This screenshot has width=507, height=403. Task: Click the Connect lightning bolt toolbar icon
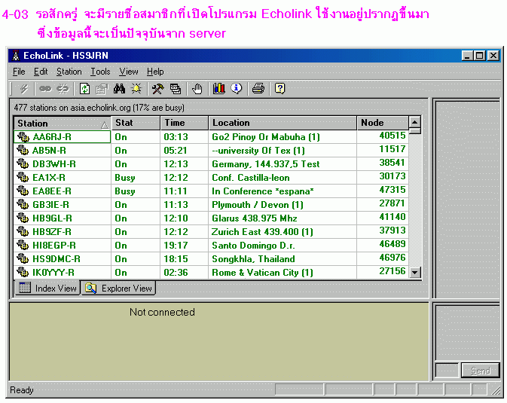(x=23, y=89)
